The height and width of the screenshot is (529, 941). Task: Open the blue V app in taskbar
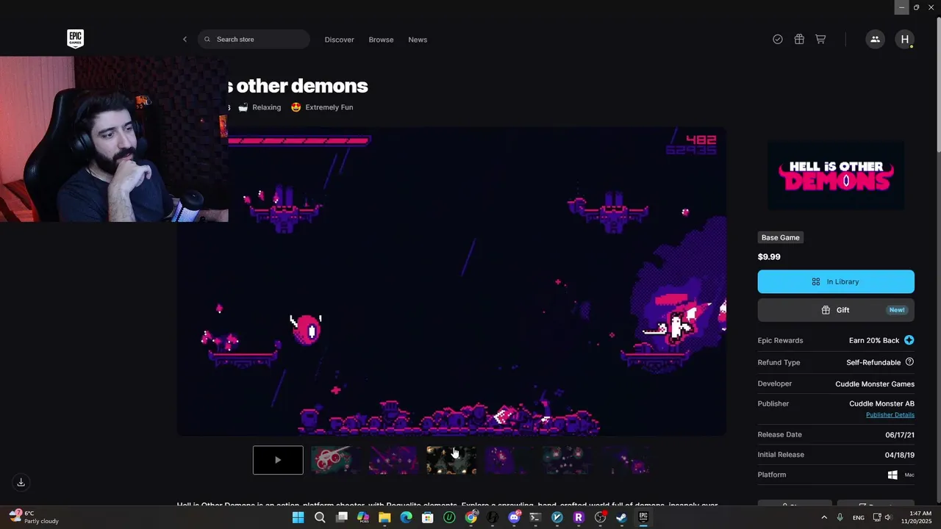[557, 517]
